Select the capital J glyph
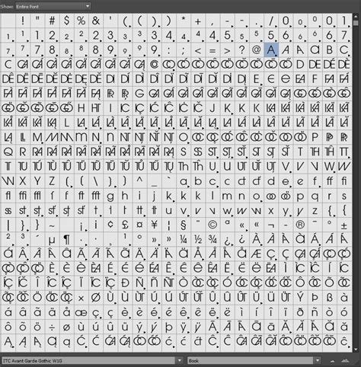 coord(212,108)
